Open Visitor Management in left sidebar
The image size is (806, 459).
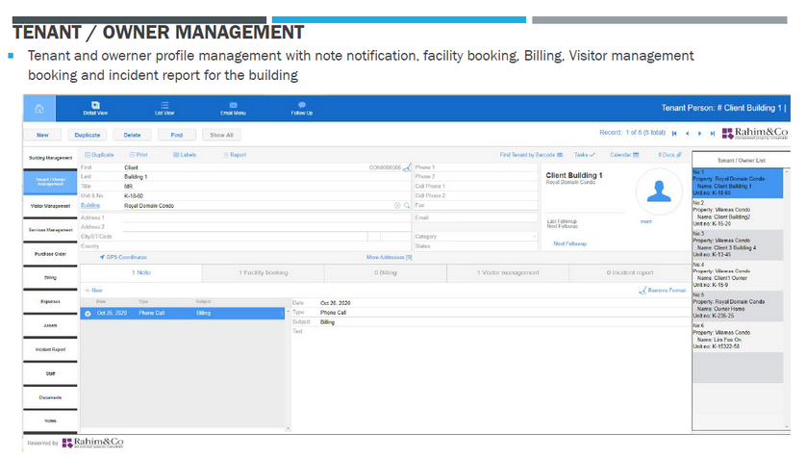[49, 206]
